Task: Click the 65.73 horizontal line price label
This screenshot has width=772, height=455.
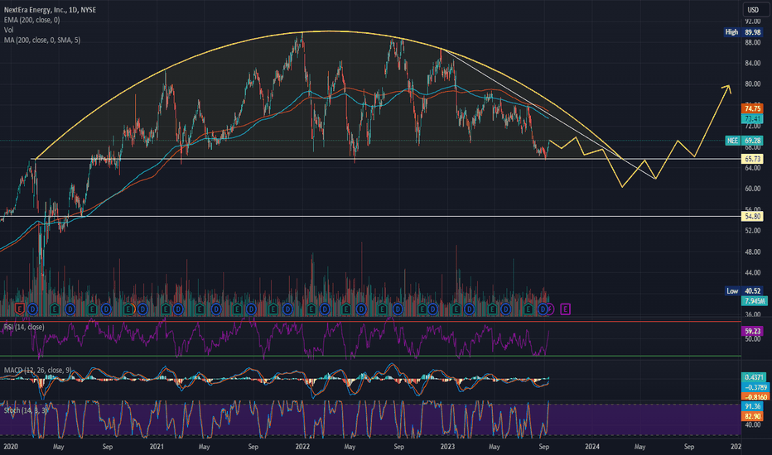Action: [752, 159]
